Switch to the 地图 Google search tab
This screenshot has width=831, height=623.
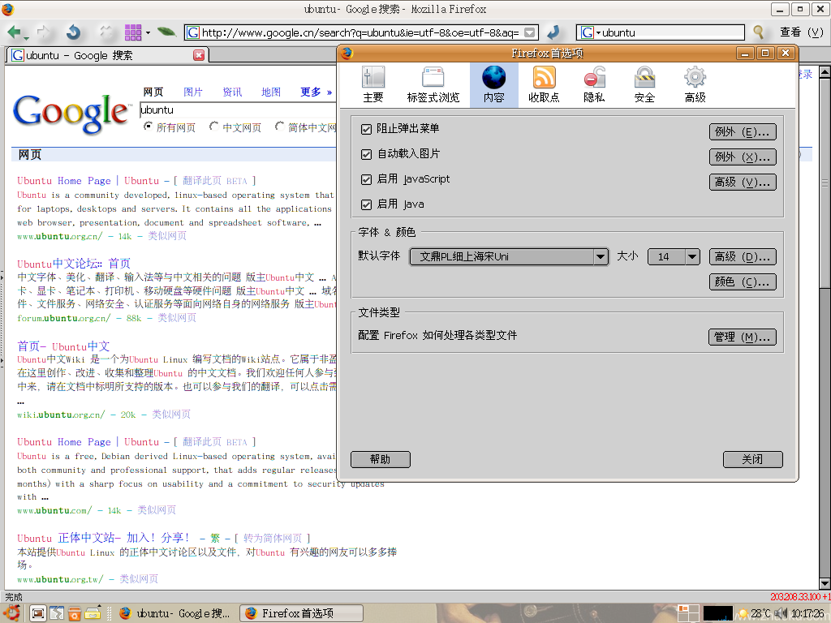point(271,92)
